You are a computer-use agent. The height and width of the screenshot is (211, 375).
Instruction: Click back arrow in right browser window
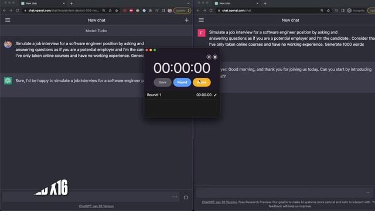(x=198, y=11)
